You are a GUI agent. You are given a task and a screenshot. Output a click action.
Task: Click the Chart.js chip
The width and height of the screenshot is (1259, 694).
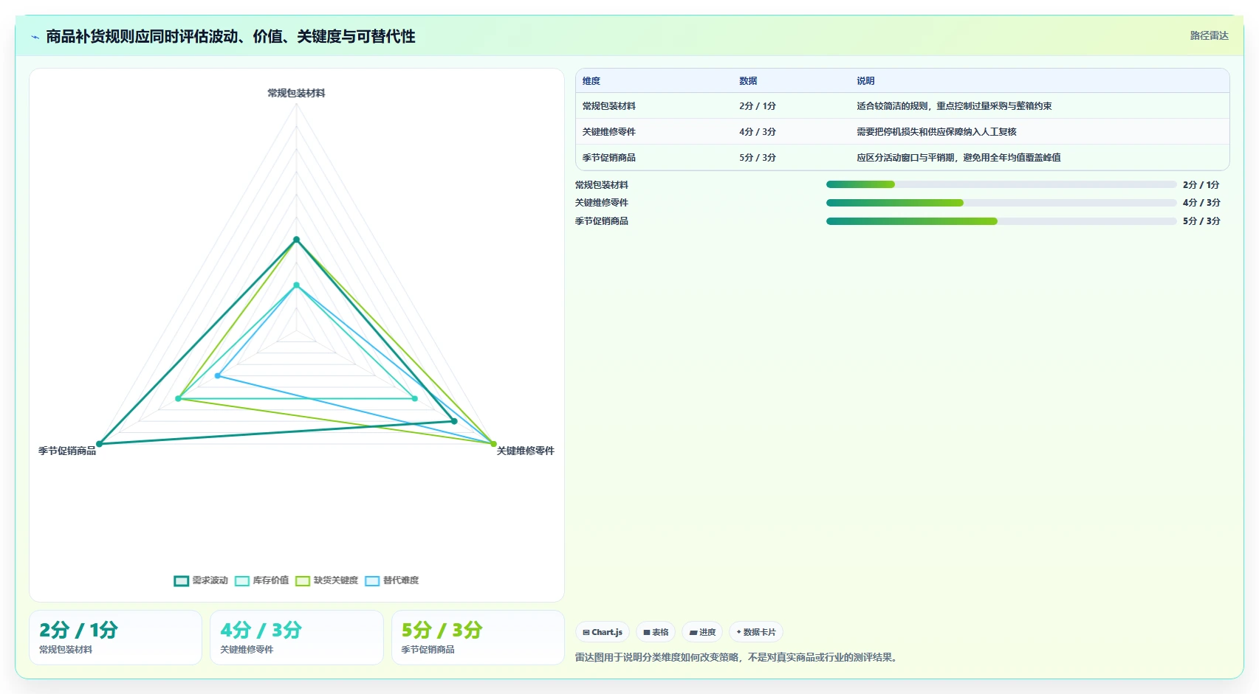tap(603, 632)
